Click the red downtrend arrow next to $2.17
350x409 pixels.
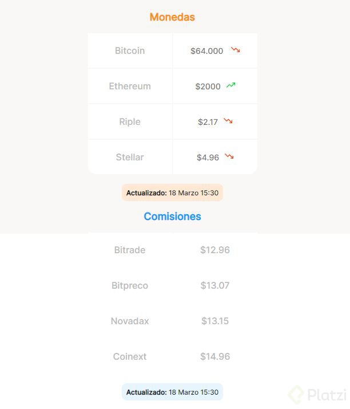click(228, 121)
